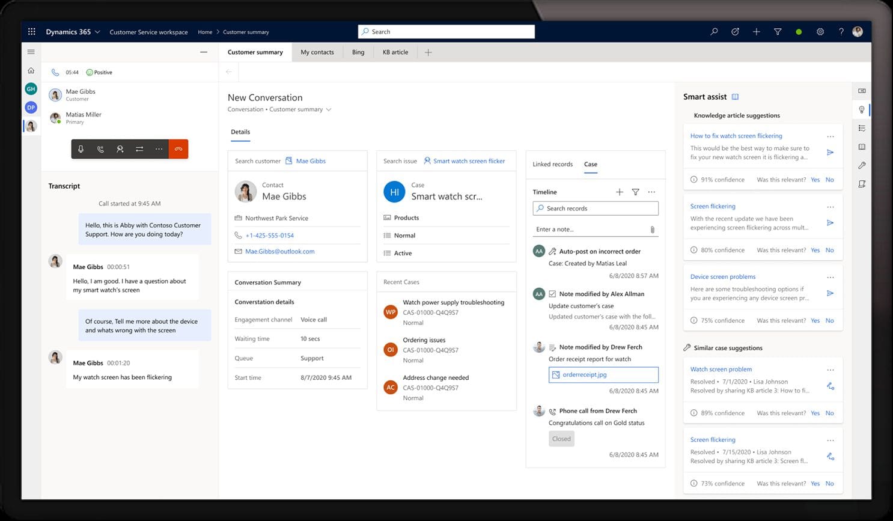Call phone number +1-425-555-0154
893x521 pixels.
point(269,236)
